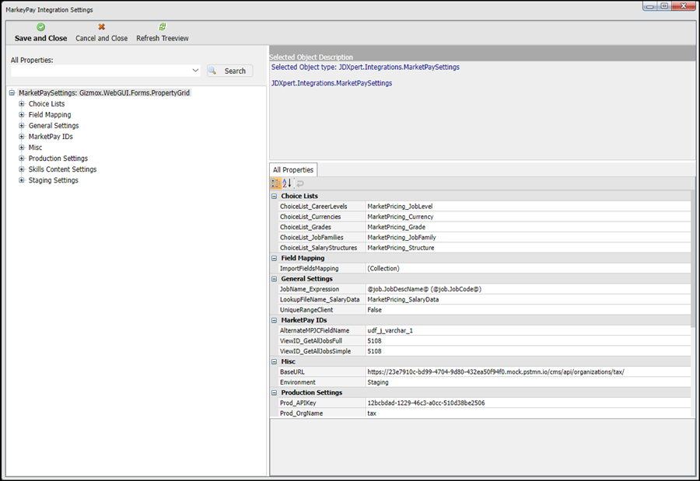Image resolution: width=700 pixels, height=481 pixels.
Task: Select Staging Settings in the tree
Action: coord(53,180)
